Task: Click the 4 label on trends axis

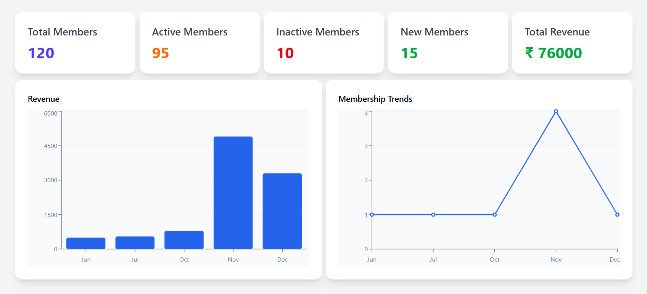Action: tap(366, 114)
